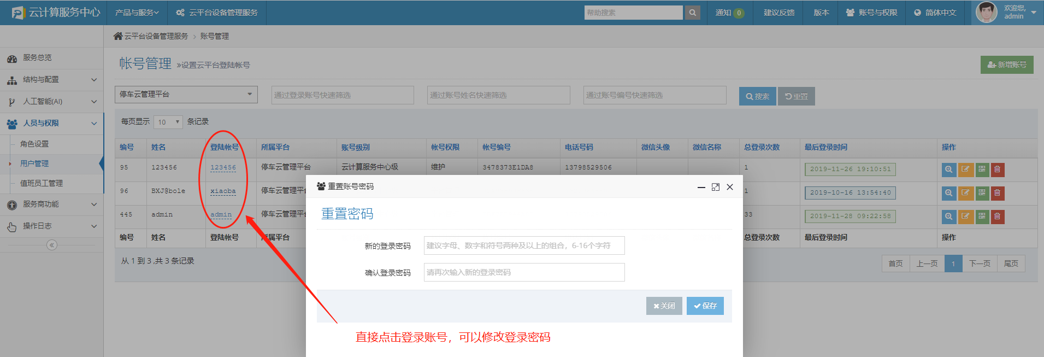Click login account link 123456
Viewport: 1044px width, 357px height.
[x=223, y=168]
